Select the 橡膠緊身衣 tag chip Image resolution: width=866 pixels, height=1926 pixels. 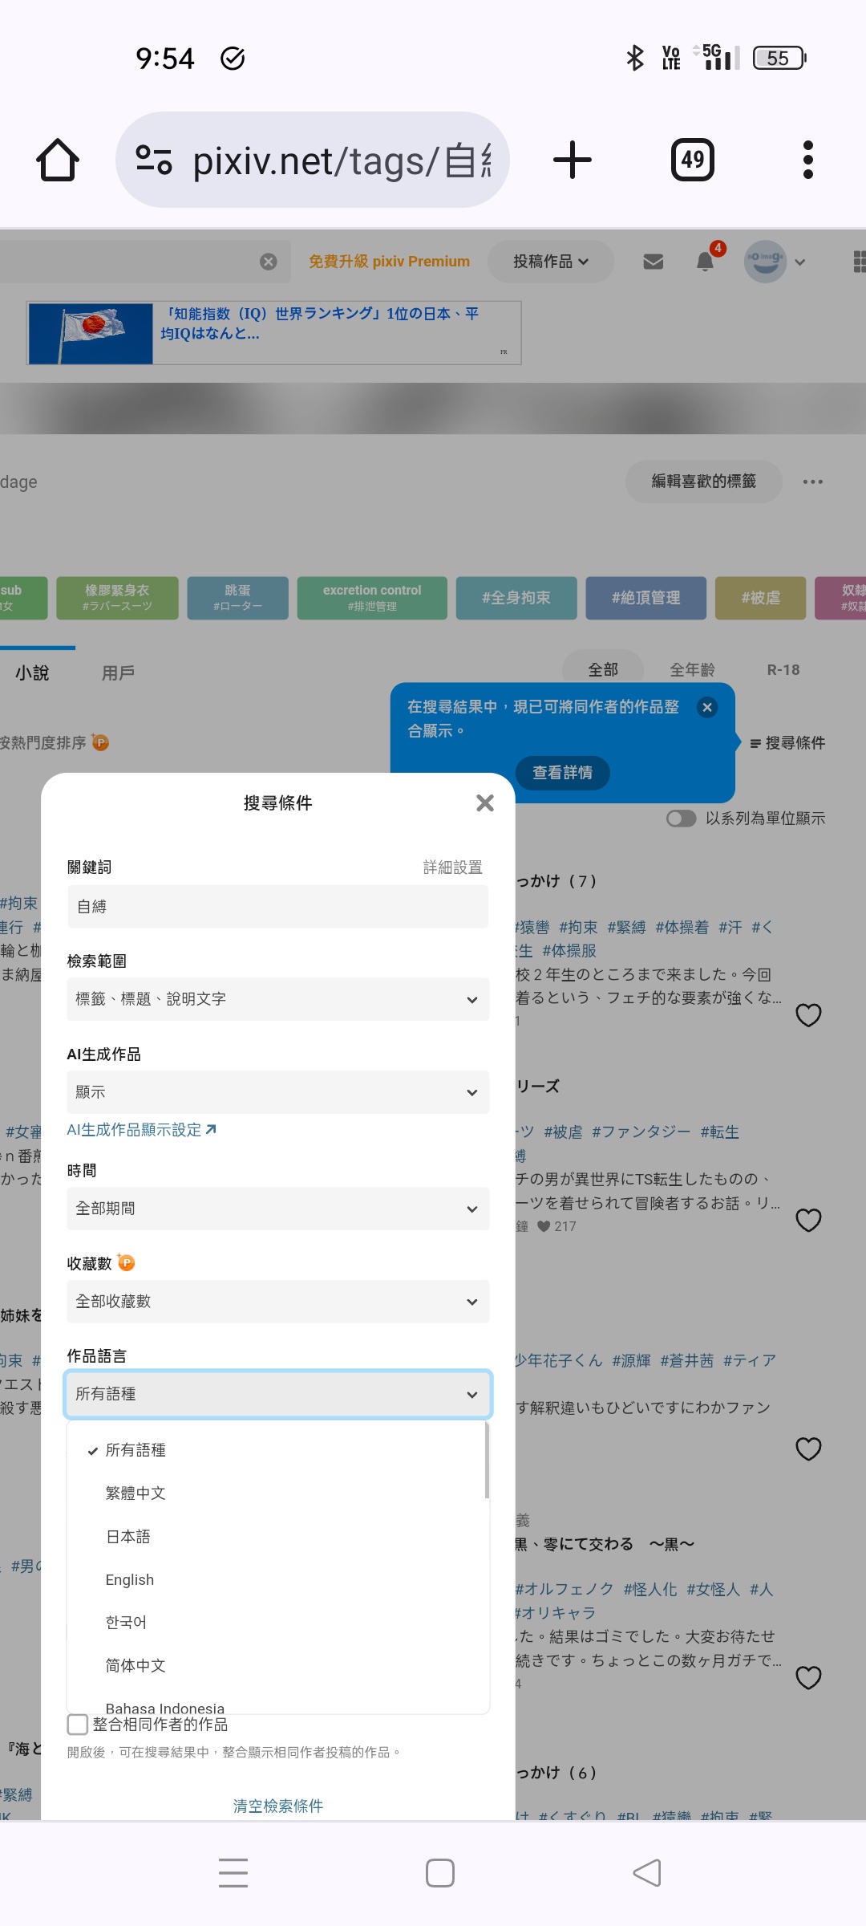[x=117, y=598]
